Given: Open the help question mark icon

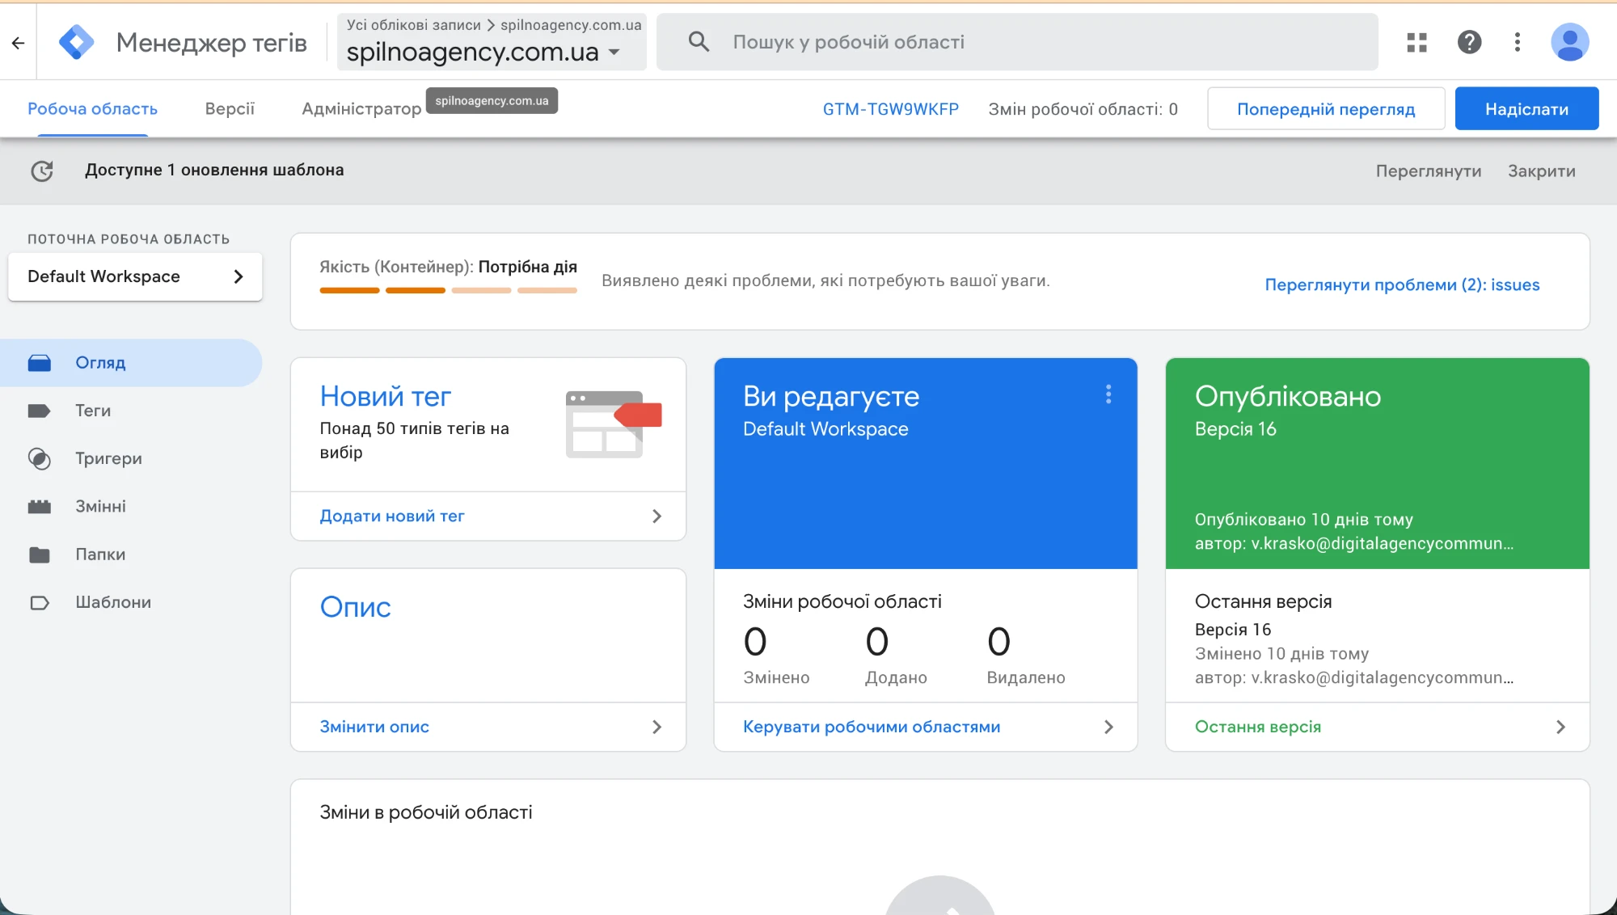Looking at the screenshot, I should tap(1469, 42).
